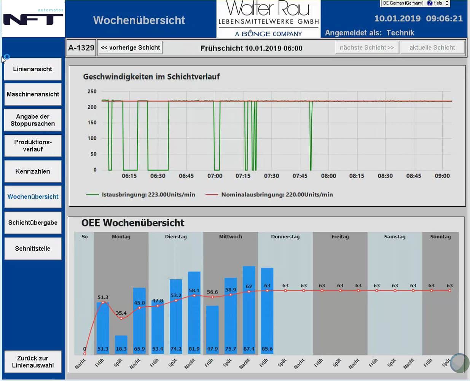The image size is (470, 381).
Task: Select the Monday Nacht bar 65.9
Action: 139,321
